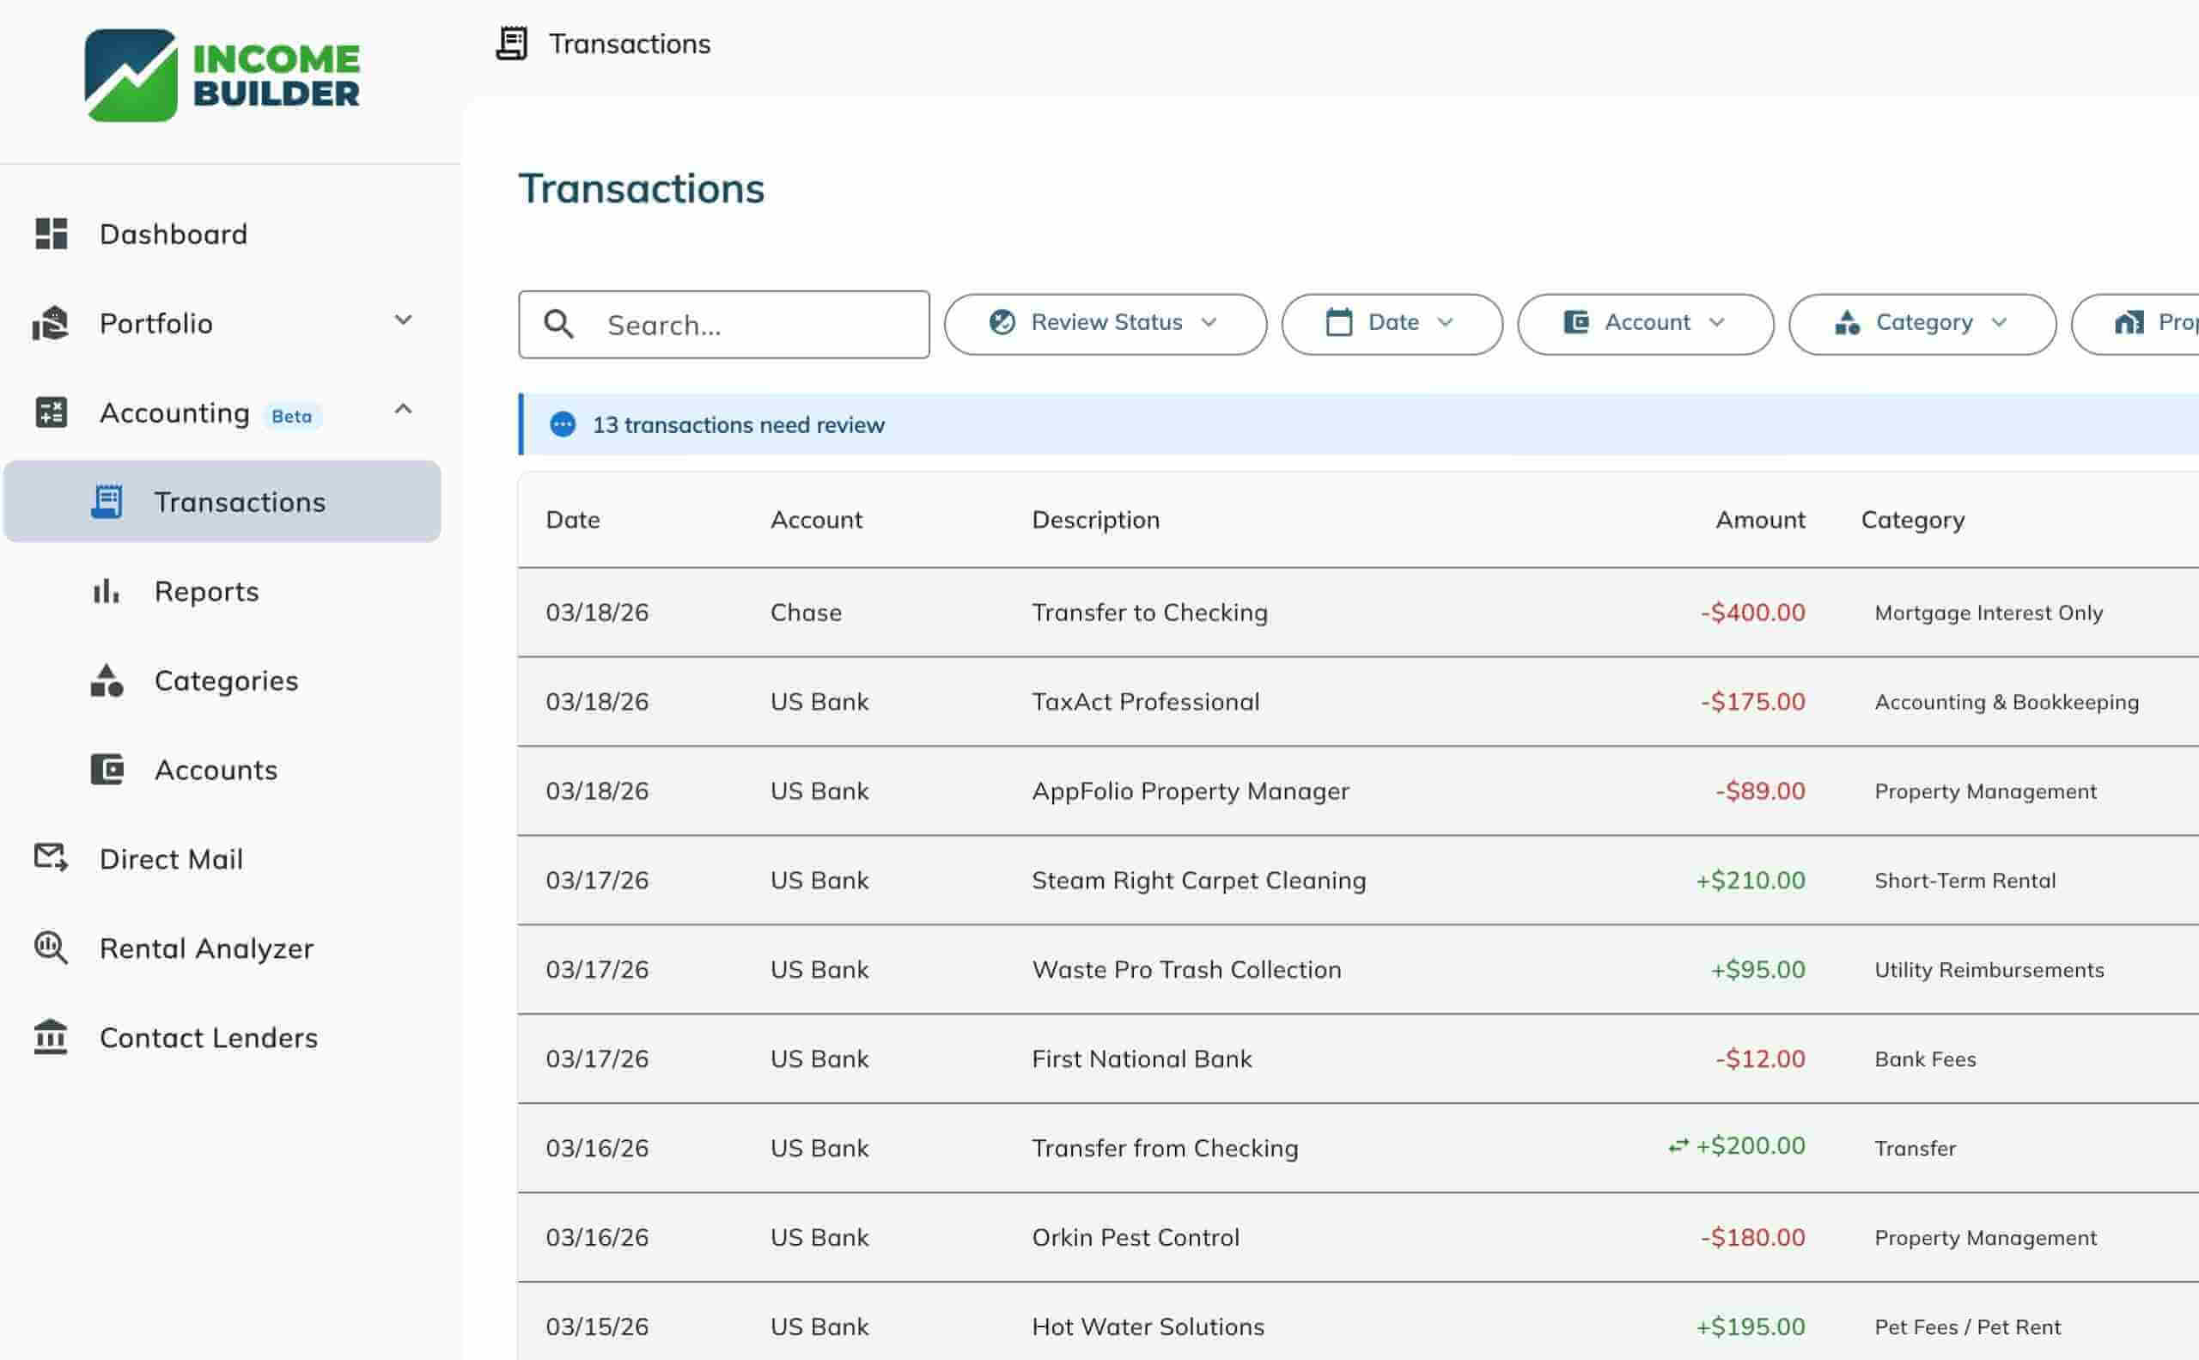
Task: Select the AppFolio Property Manager row
Action: point(1358,790)
